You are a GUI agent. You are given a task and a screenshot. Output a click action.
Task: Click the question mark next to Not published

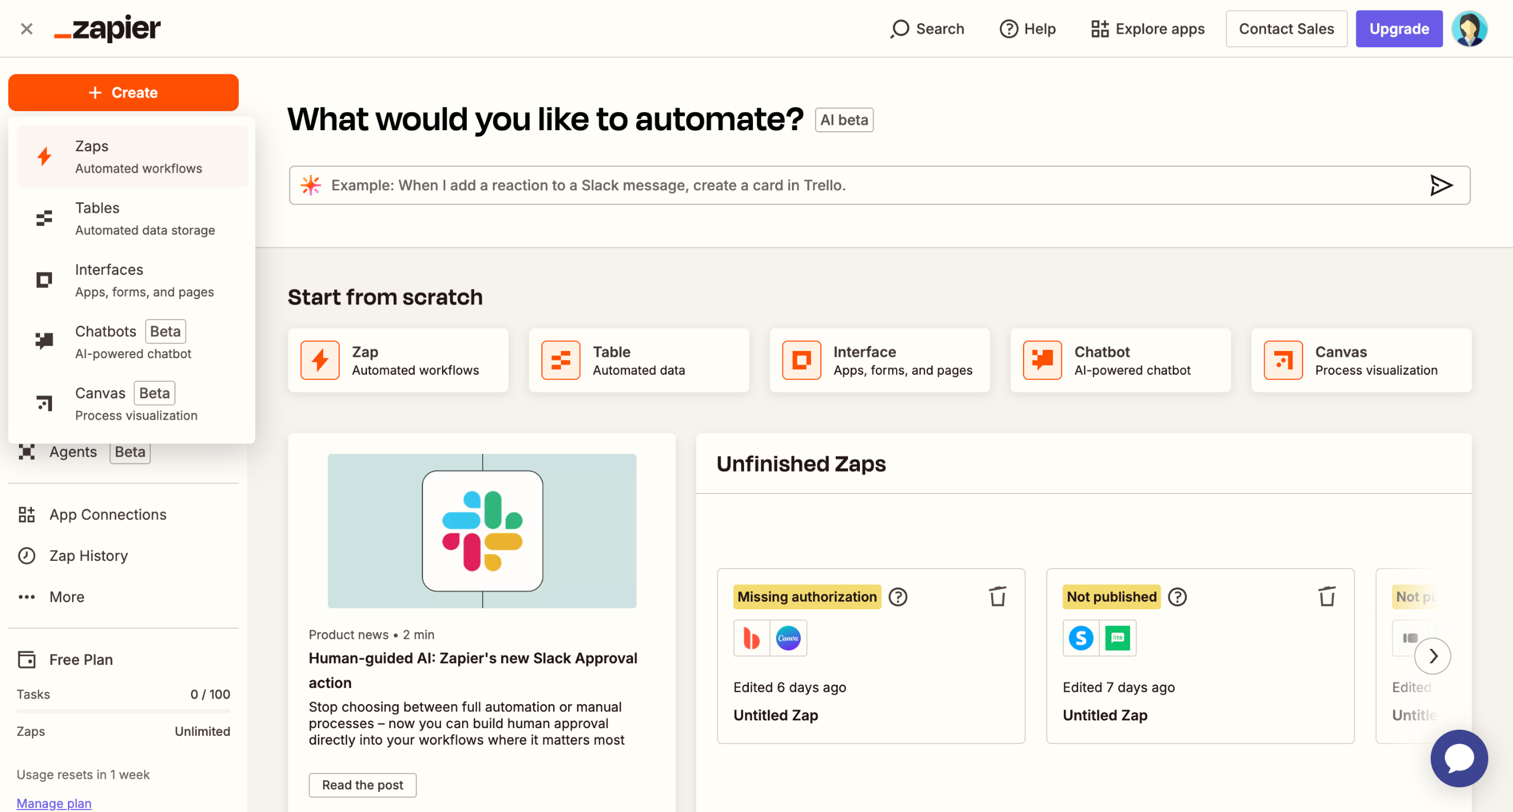(1177, 597)
